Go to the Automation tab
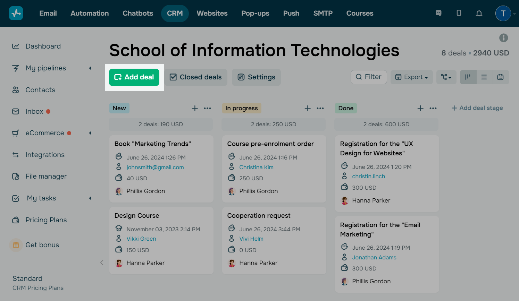Image resolution: width=519 pixels, height=301 pixels. point(90,13)
